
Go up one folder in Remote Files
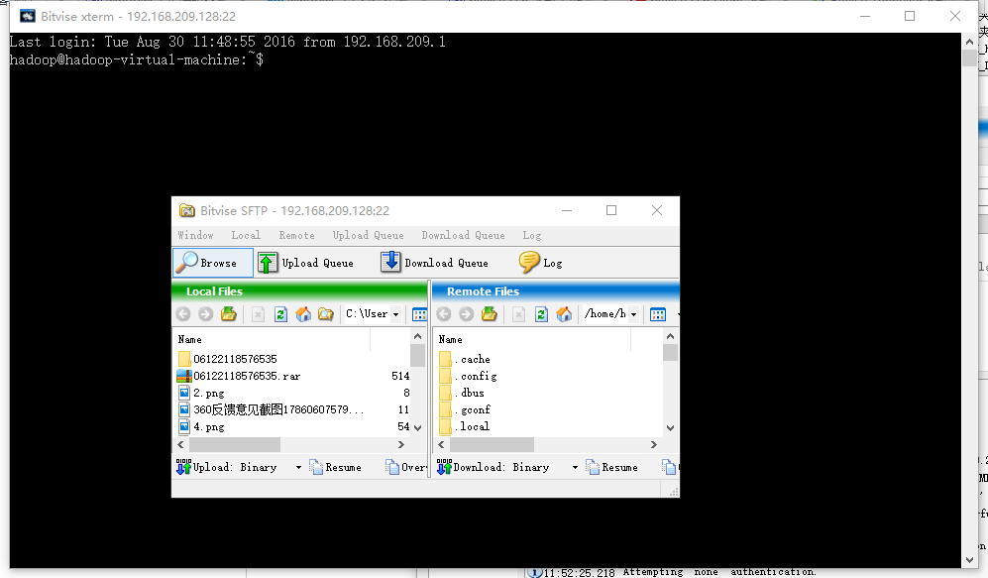coord(489,314)
